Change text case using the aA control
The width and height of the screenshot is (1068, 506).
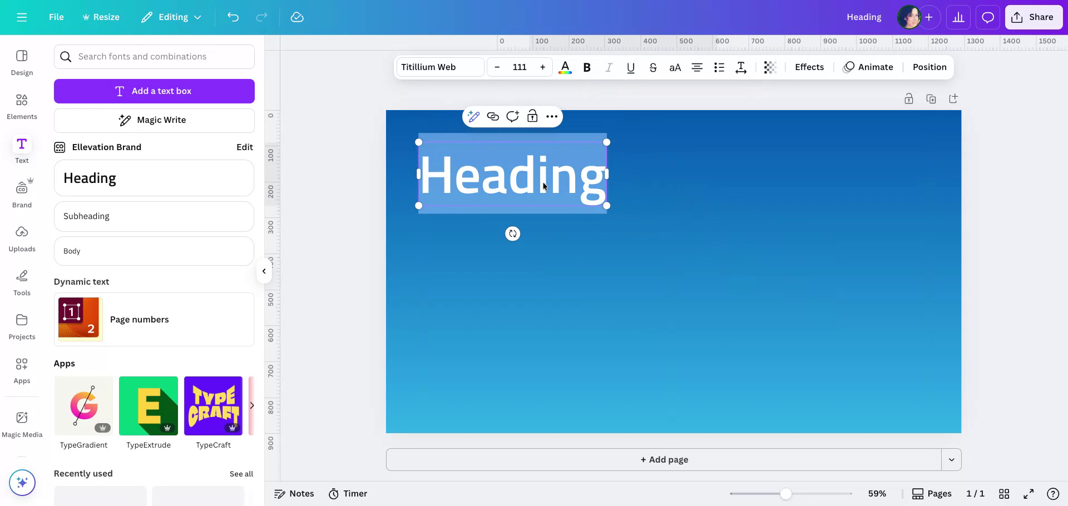(675, 67)
